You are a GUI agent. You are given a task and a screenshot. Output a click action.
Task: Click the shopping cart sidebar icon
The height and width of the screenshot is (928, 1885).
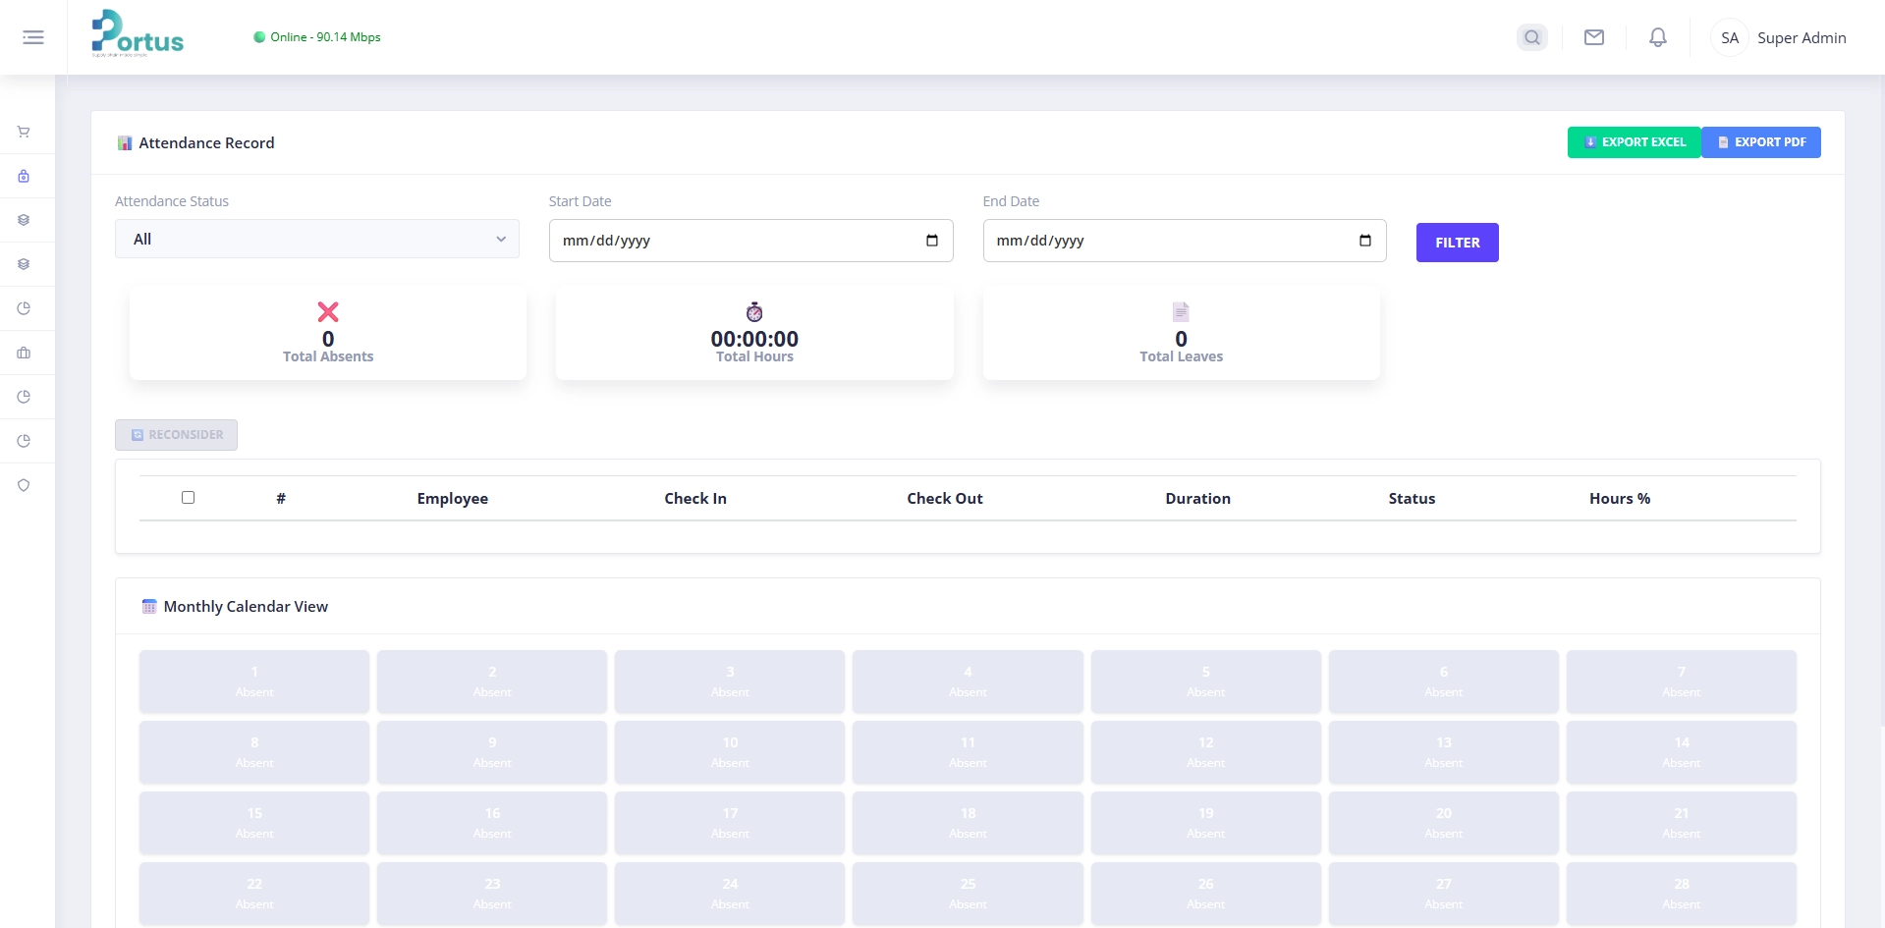(24, 132)
